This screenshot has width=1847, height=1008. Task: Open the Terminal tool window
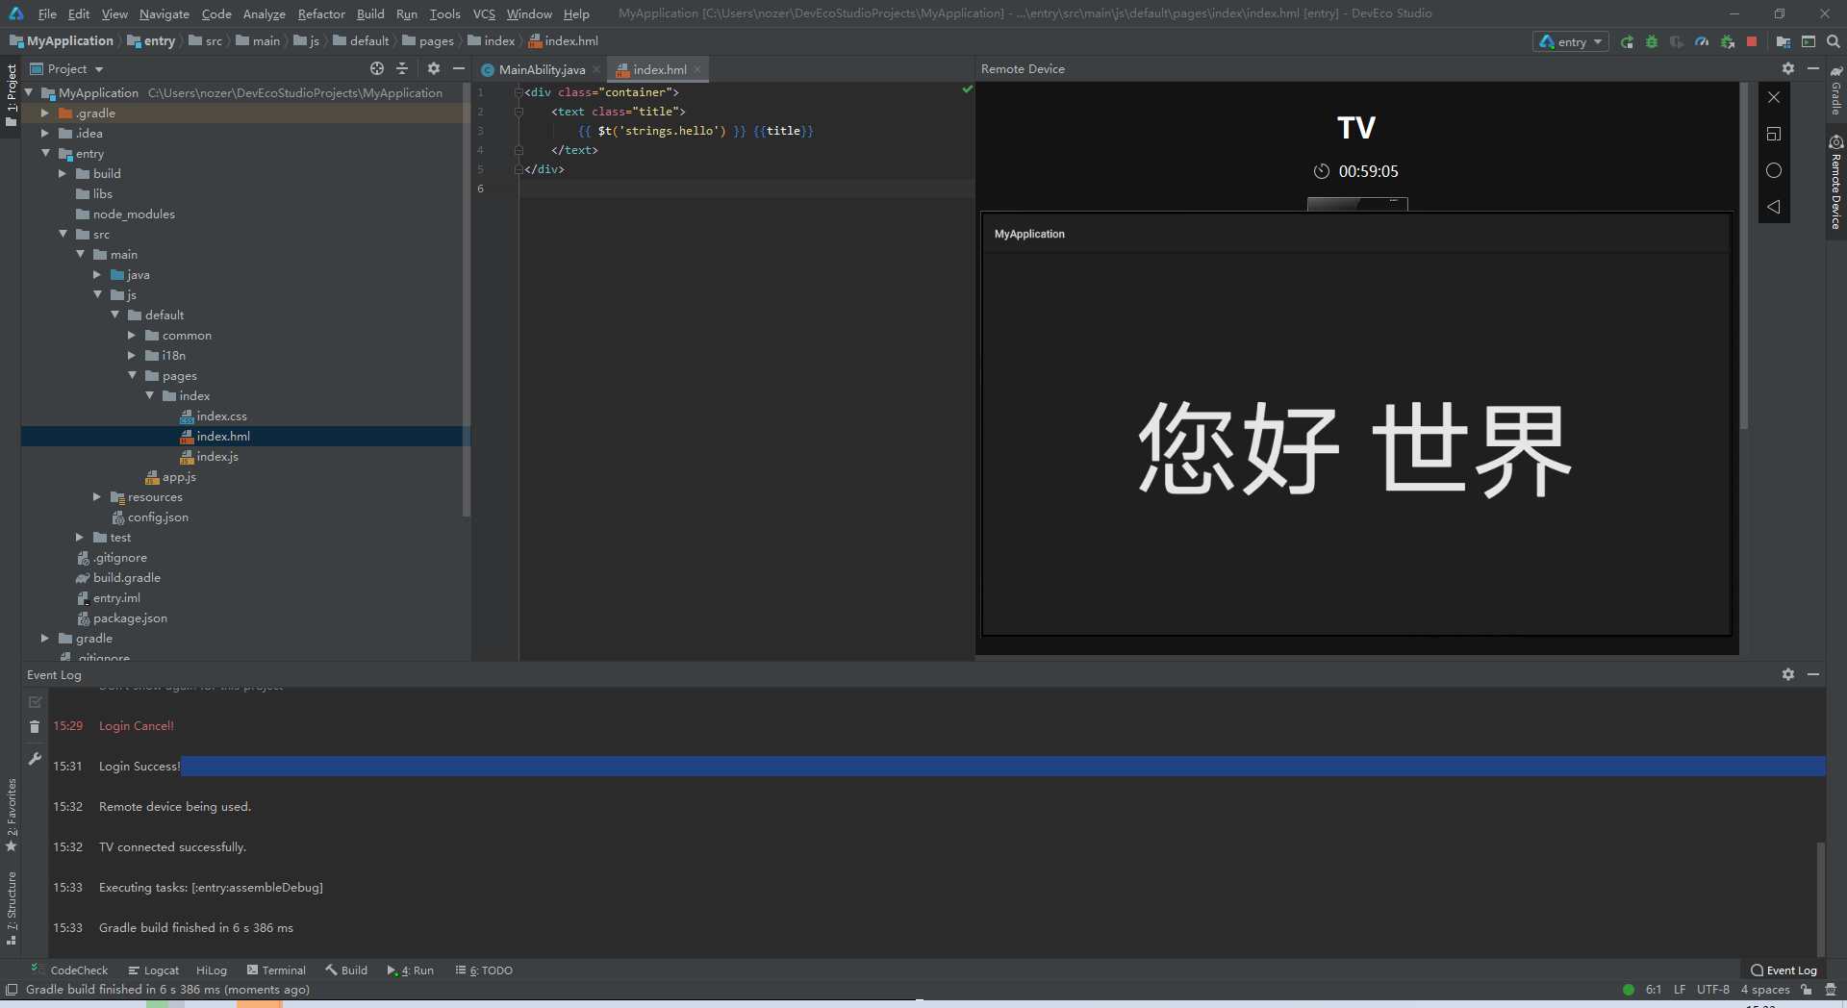click(x=276, y=970)
